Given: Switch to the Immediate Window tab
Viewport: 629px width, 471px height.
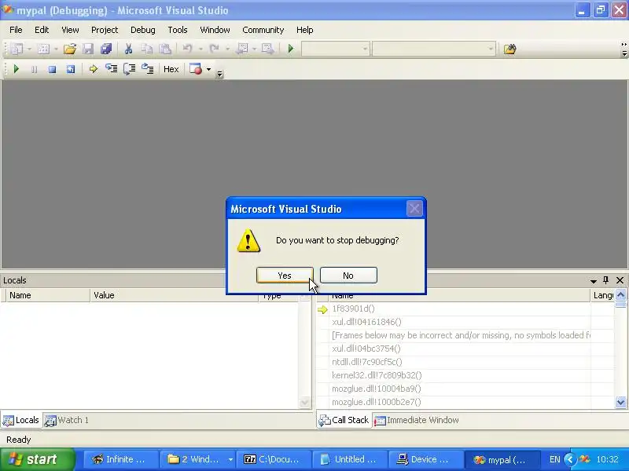Looking at the screenshot, I should (x=417, y=420).
